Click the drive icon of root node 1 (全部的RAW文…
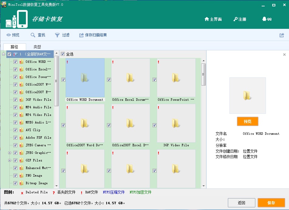 [x=15, y=54]
